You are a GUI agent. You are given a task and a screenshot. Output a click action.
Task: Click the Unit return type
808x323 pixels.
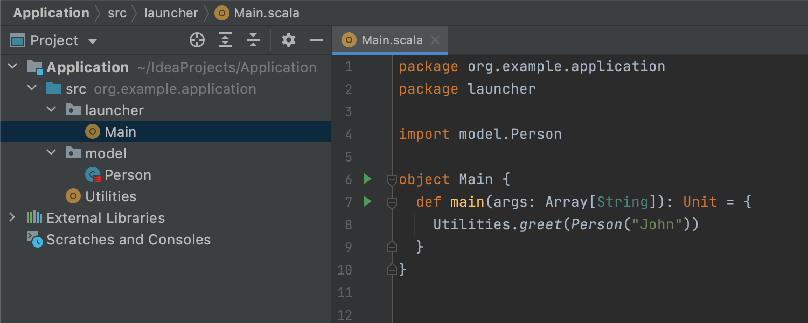(700, 202)
